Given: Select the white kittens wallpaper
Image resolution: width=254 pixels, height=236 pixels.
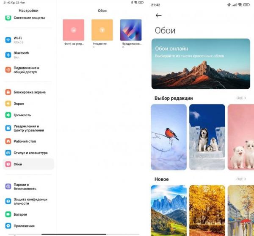Looking at the screenshot, I should point(241,137).
